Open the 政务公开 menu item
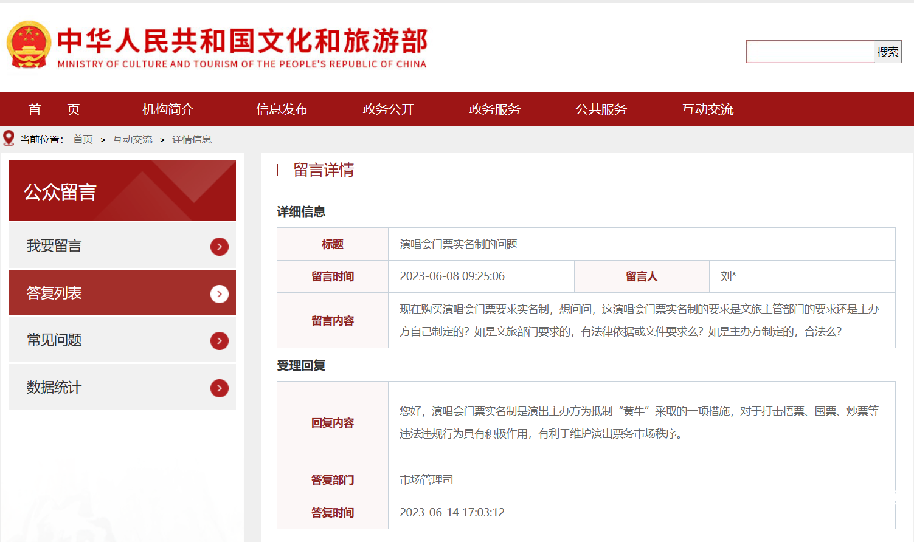The height and width of the screenshot is (542, 914). coord(389,109)
